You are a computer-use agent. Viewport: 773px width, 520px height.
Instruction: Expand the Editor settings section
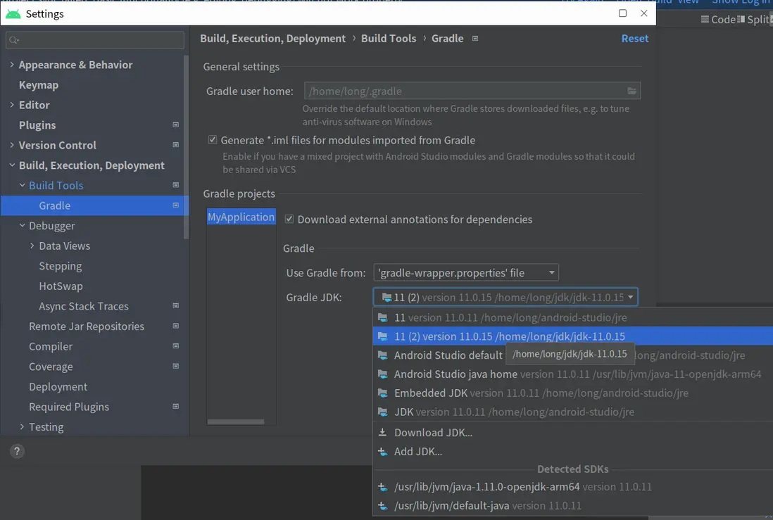(x=12, y=105)
